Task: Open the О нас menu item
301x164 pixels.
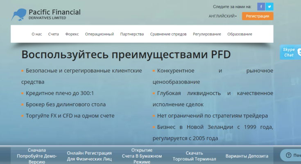Action: [37, 34]
